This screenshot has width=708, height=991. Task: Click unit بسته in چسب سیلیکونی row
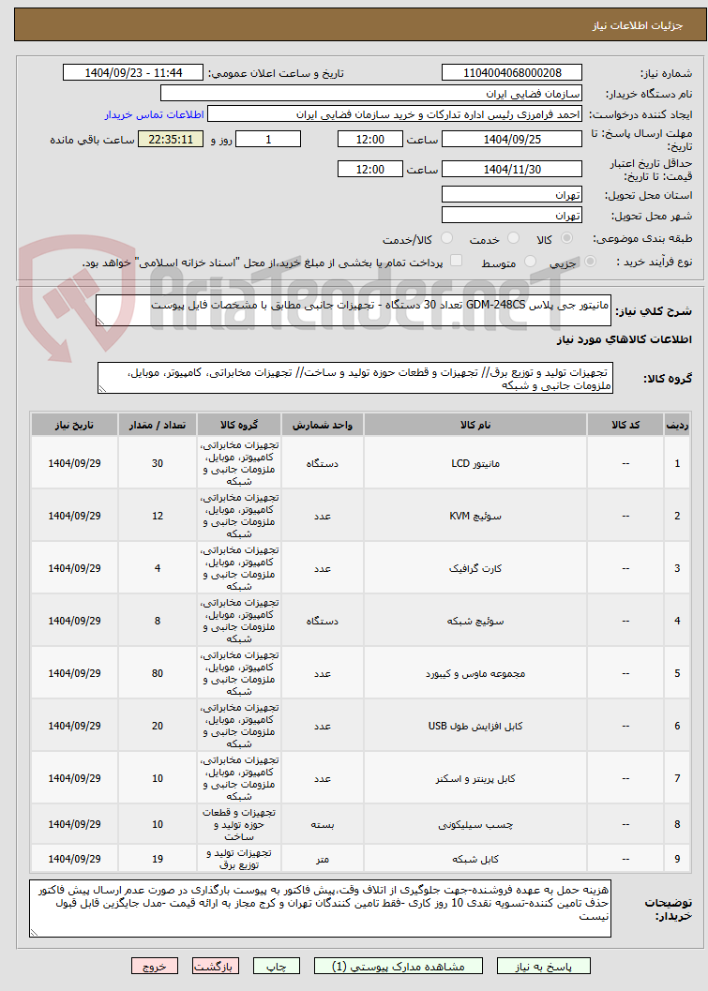[323, 824]
